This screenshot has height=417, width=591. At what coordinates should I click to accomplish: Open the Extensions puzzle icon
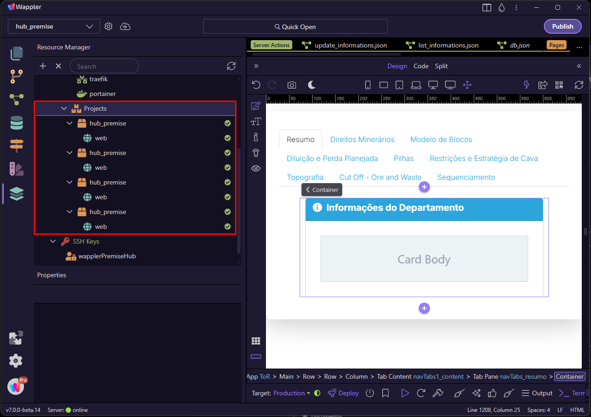[16, 338]
